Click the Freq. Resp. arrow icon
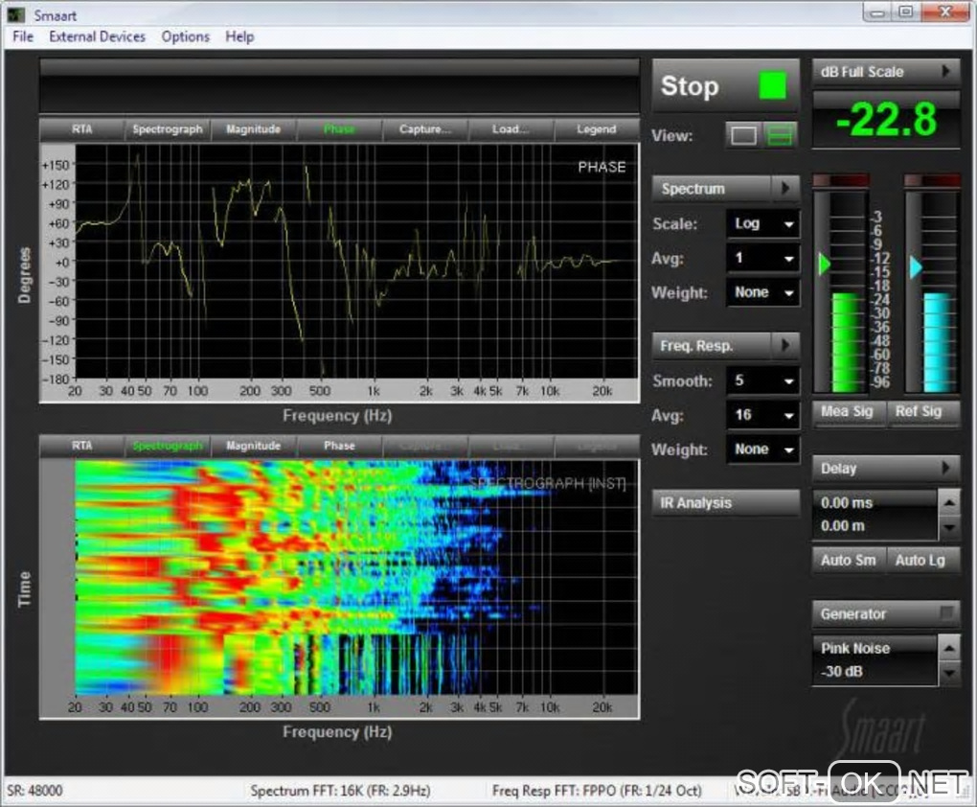977x807 pixels. tap(785, 346)
